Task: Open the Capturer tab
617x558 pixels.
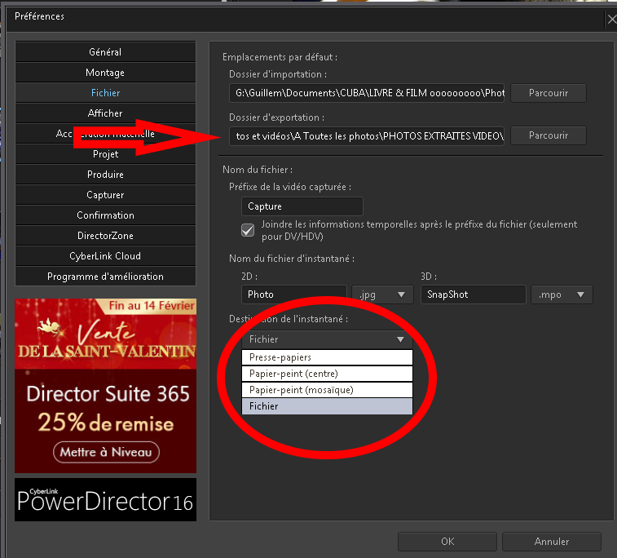Action: click(105, 195)
